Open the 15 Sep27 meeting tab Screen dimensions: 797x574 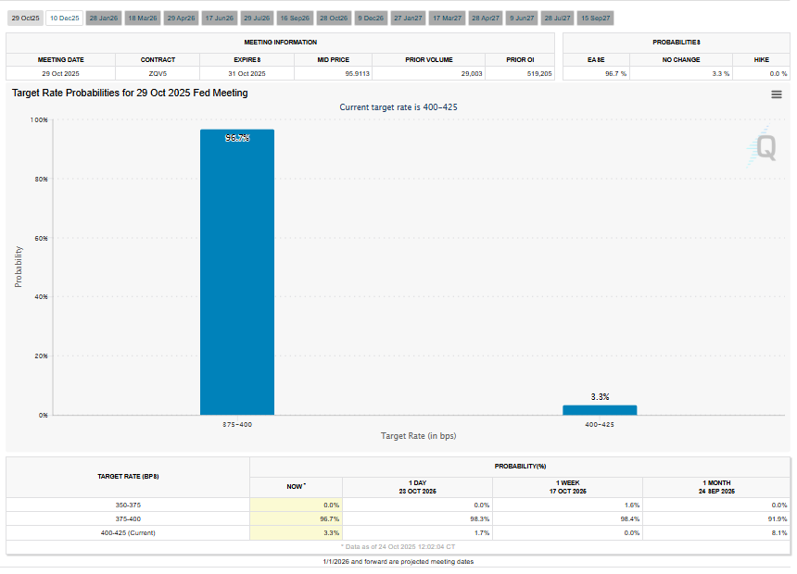pyautogui.click(x=595, y=18)
